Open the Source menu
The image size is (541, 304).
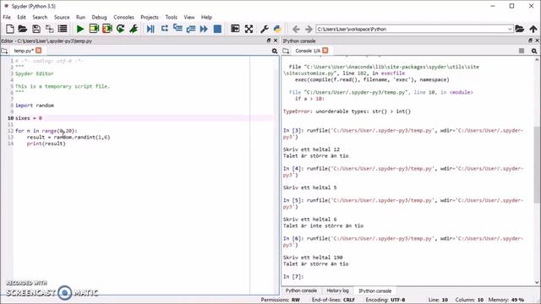[62, 17]
